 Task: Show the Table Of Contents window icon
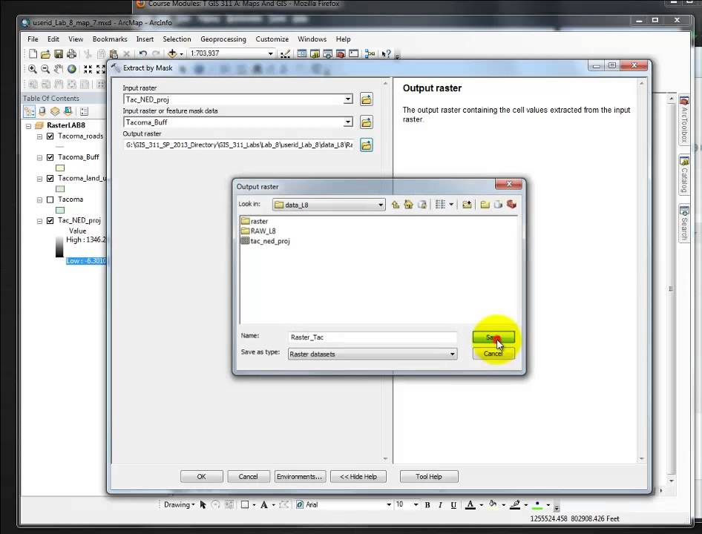(x=302, y=53)
